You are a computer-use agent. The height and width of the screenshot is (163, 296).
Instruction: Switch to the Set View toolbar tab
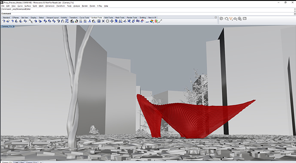point(24,18)
